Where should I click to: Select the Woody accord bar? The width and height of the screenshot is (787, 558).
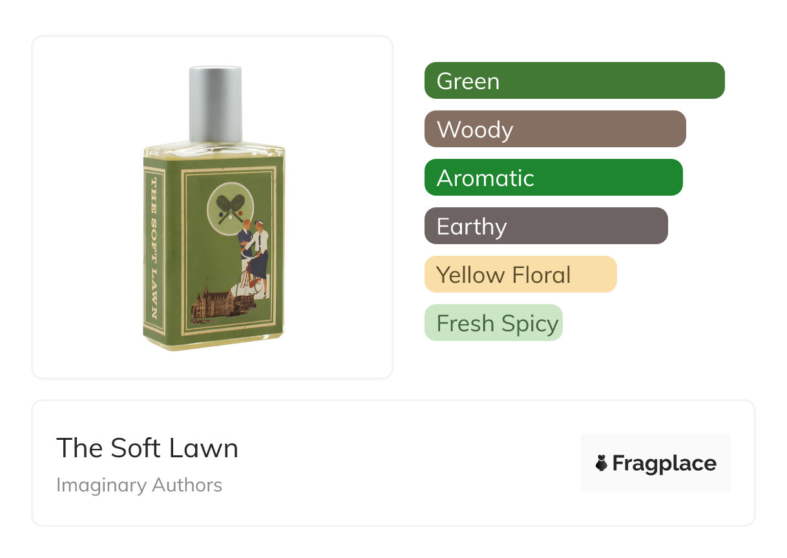554,129
